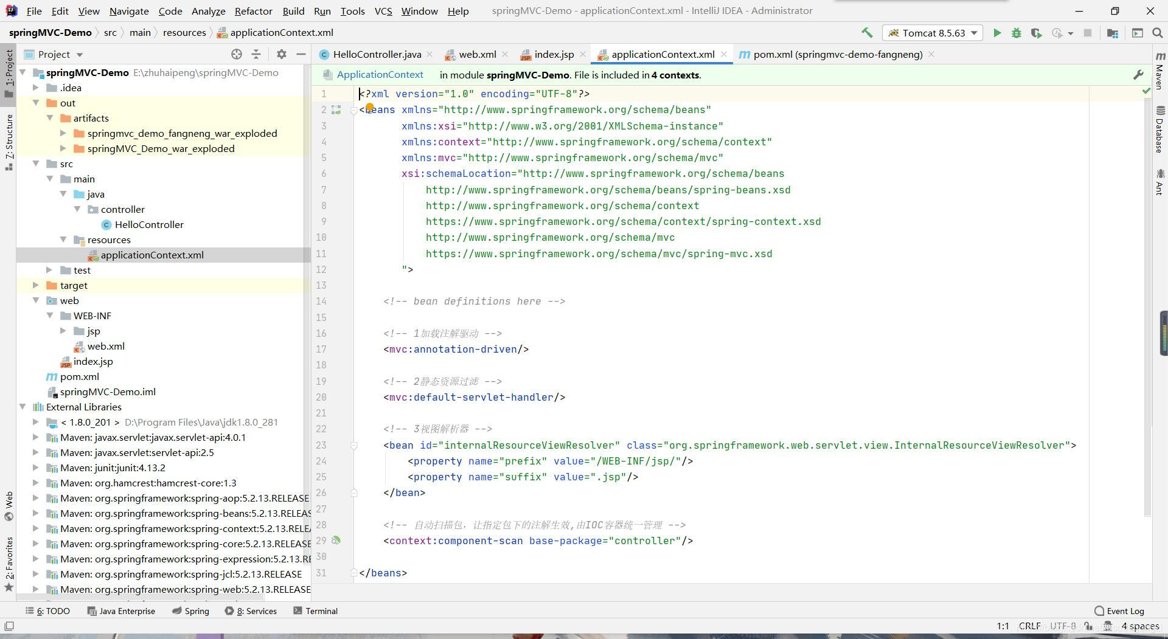Click the Build project hammer icon
This screenshot has width=1168, height=639.
pyautogui.click(x=867, y=33)
